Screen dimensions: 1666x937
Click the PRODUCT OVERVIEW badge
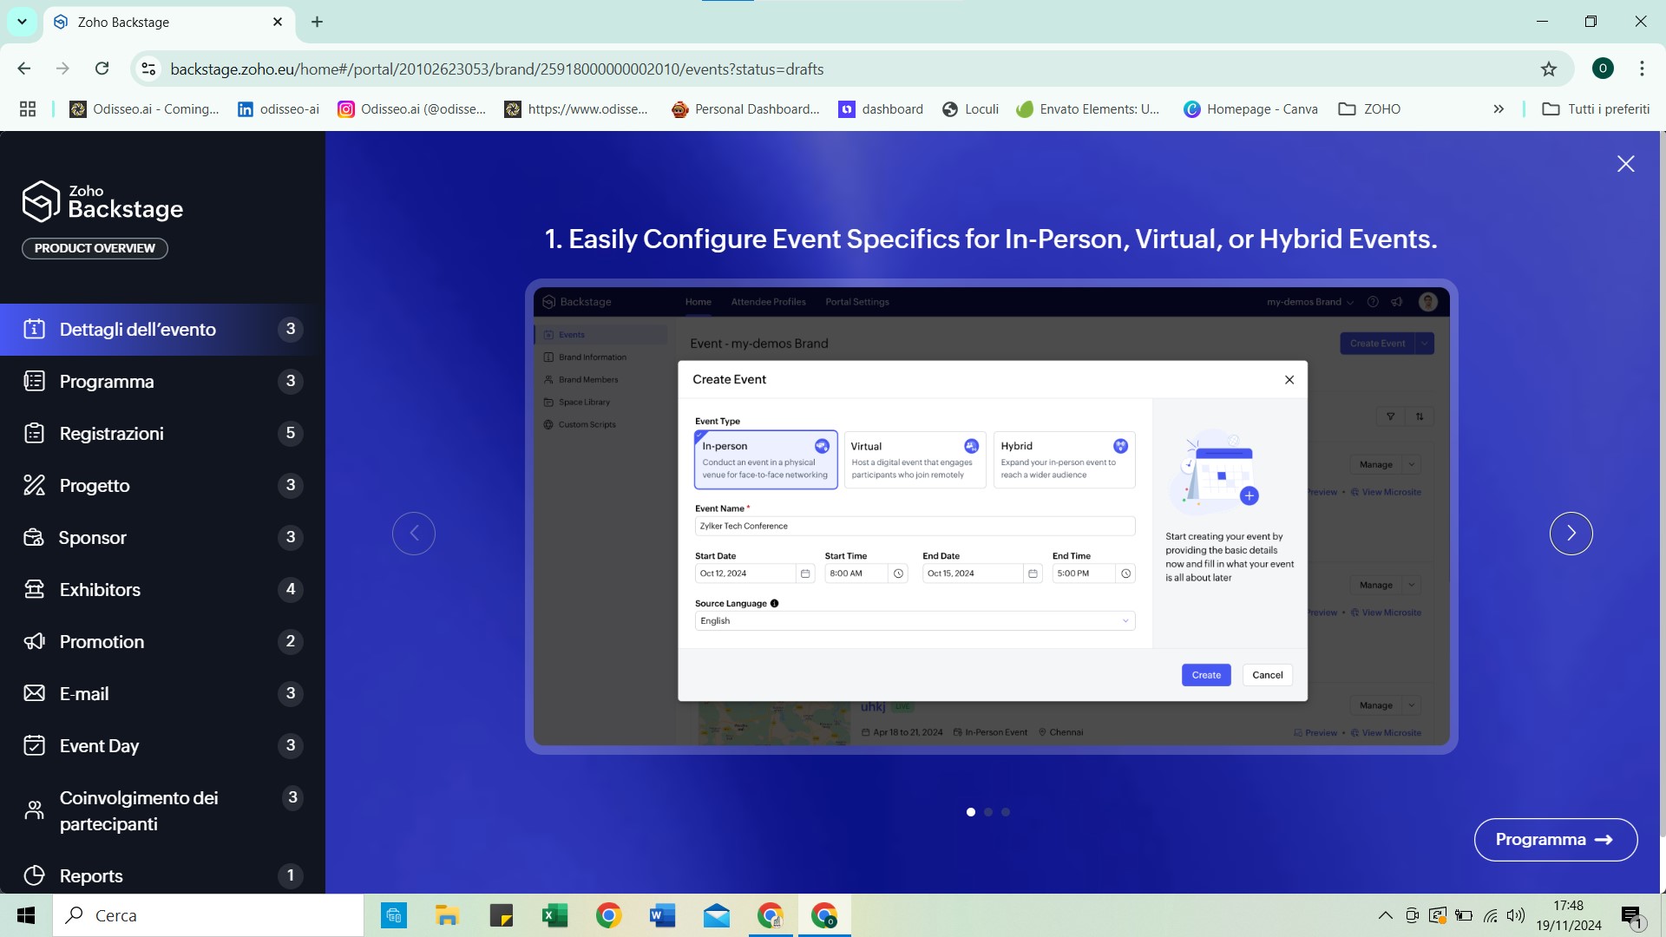click(95, 248)
